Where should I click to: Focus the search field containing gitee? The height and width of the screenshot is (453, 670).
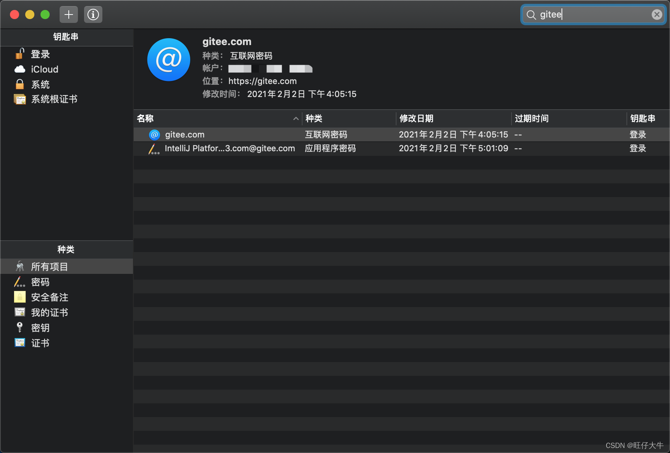[593, 15]
